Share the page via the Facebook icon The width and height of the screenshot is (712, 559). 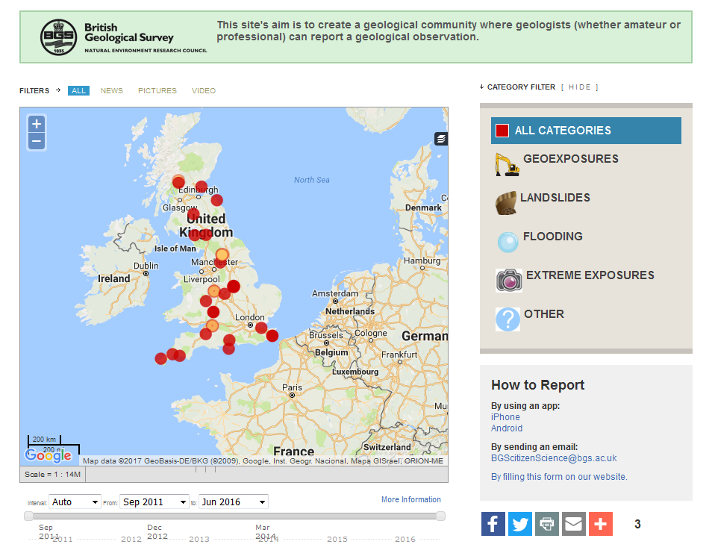pyautogui.click(x=493, y=524)
